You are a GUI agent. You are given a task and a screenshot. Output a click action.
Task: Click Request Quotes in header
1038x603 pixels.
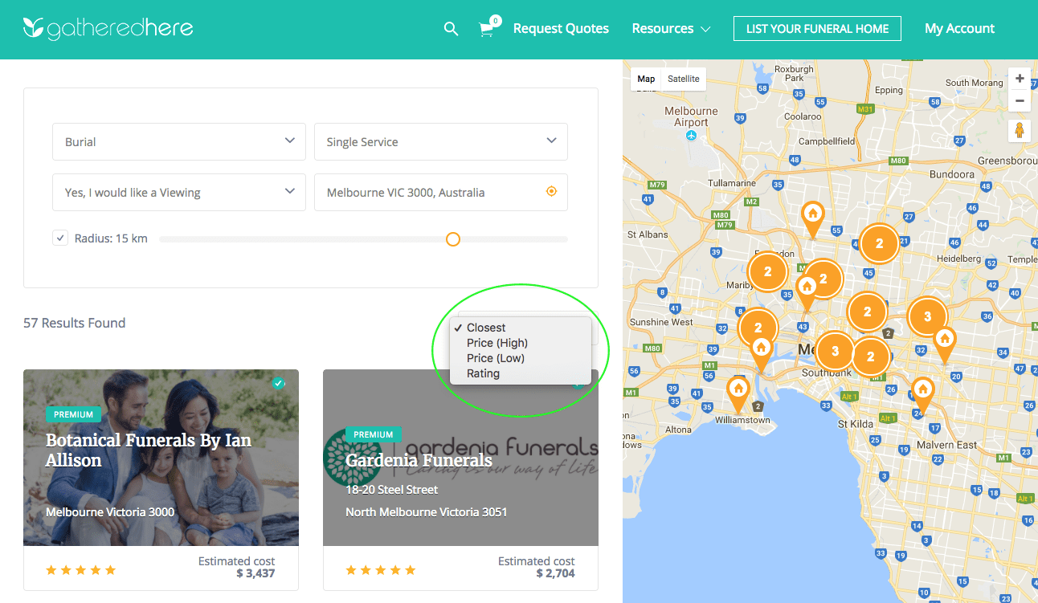coord(561,28)
